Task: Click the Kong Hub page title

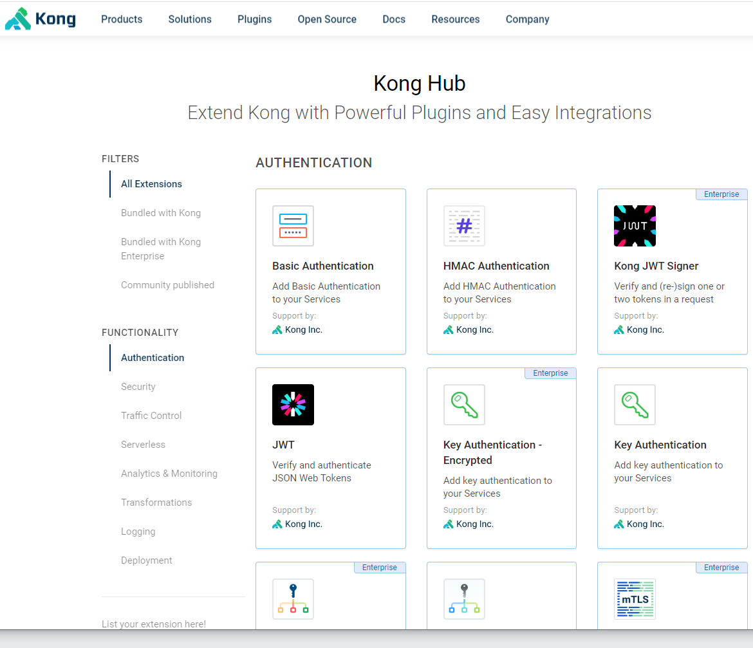Action: pos(419,84)
